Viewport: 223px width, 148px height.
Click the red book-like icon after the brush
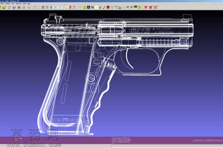108,7
